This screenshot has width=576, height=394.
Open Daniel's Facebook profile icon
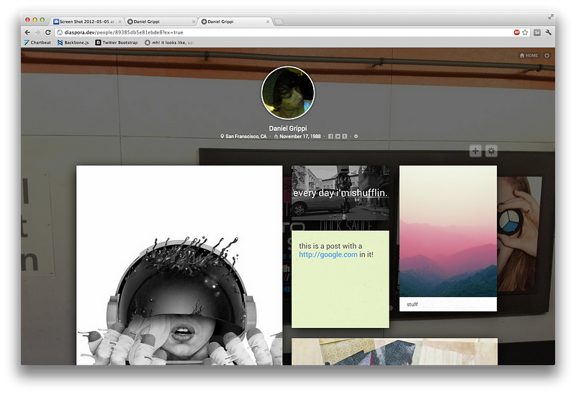330,137
